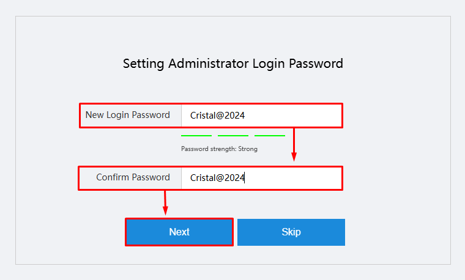
Task: Click empty space right of confirm password text
Action: coord(294,178)
